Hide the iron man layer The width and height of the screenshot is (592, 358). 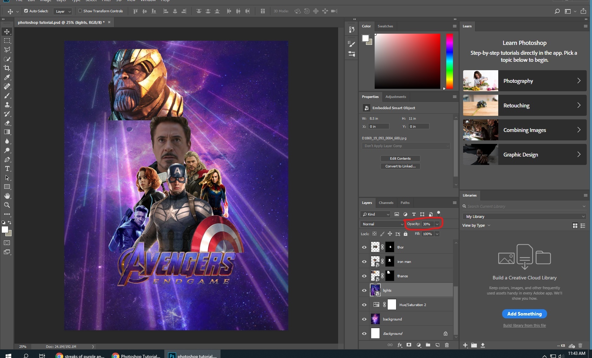(x=364, y=261)
